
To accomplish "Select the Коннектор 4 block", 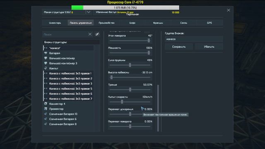I will coord(68,104).
